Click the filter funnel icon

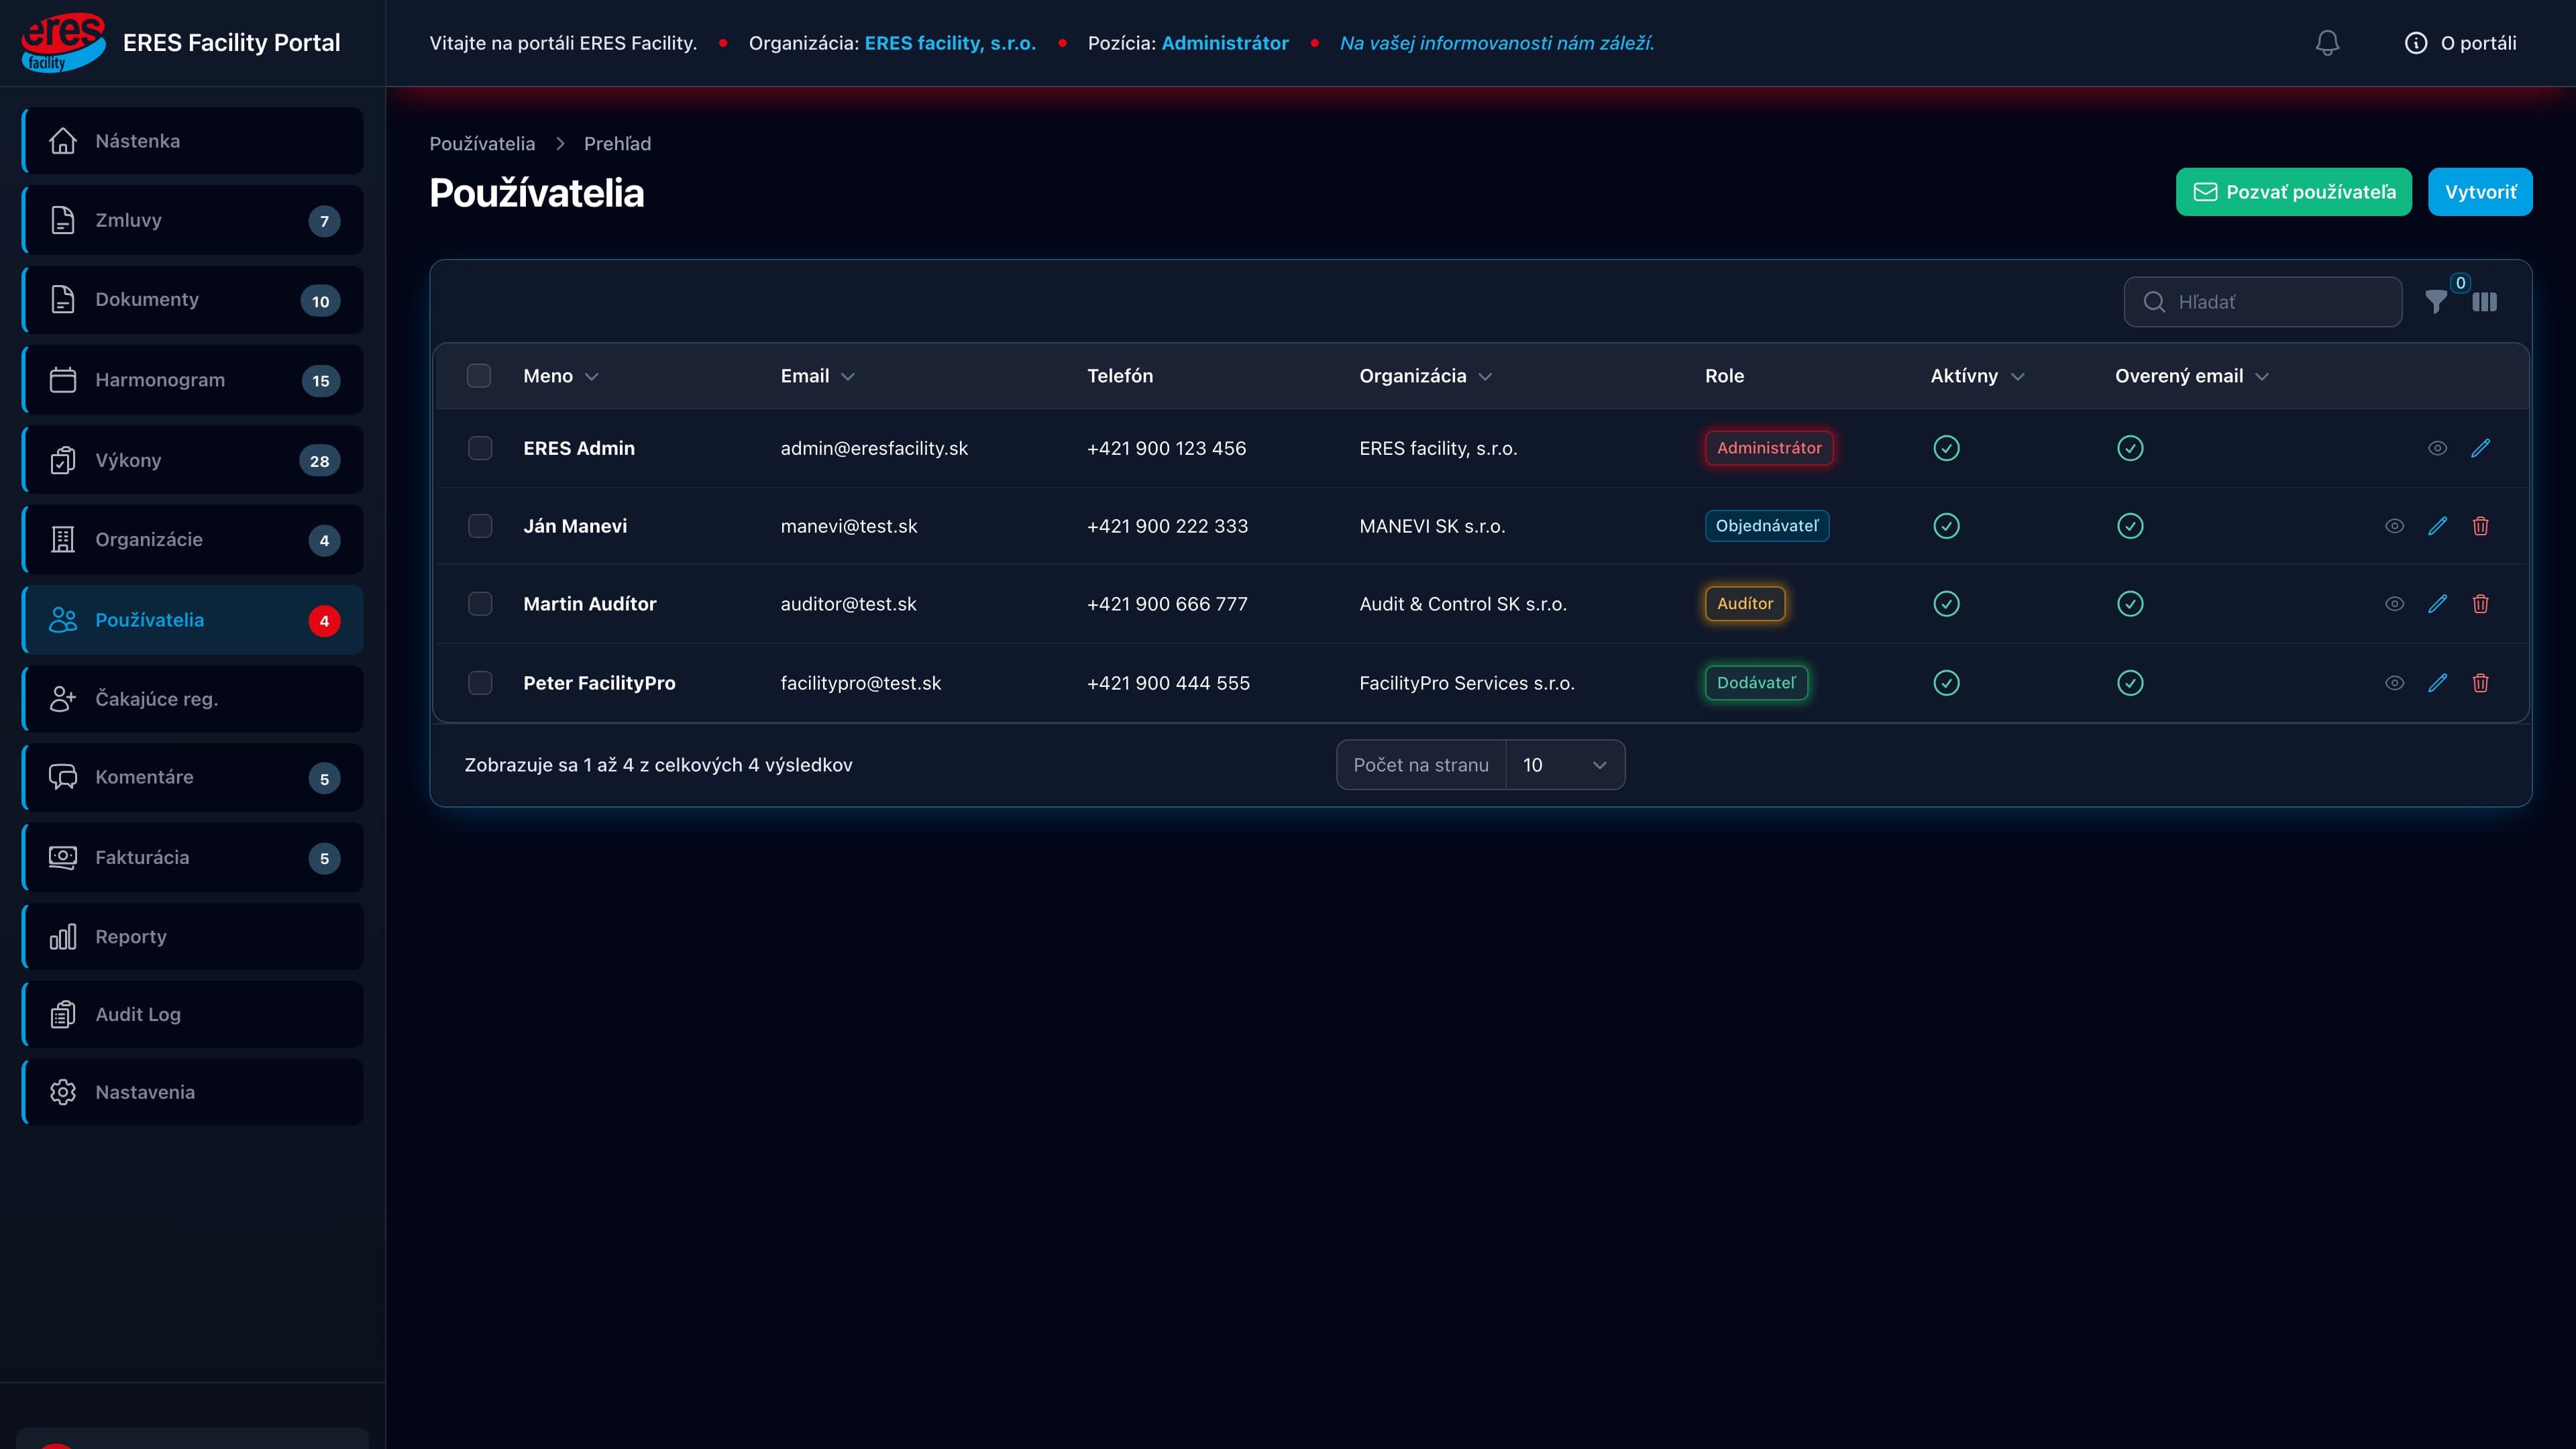click(2436, 302)
